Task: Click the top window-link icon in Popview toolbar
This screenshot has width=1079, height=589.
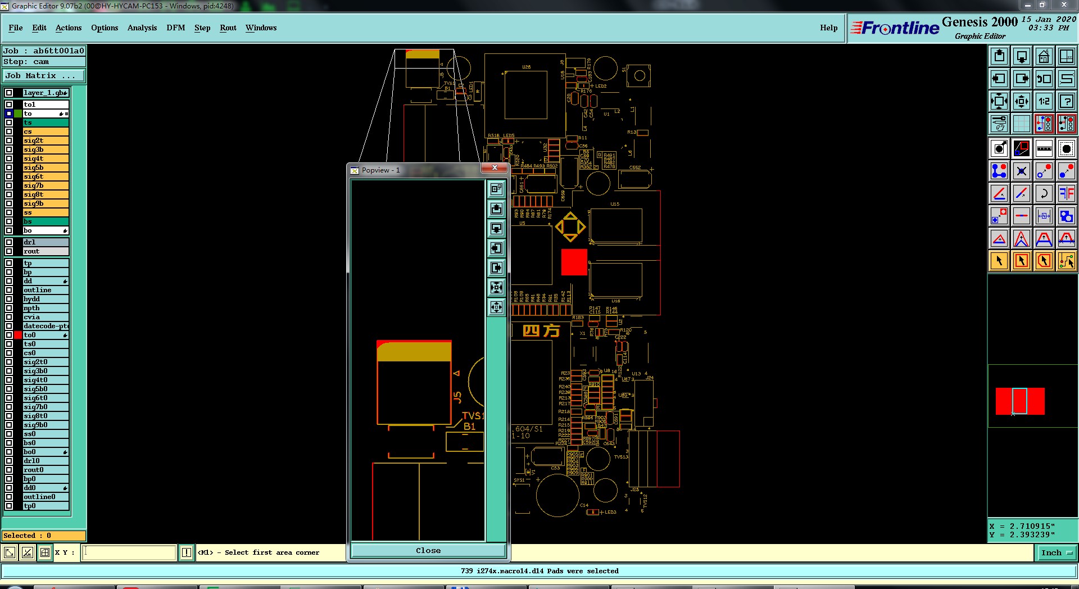Action: click(496, 189)
